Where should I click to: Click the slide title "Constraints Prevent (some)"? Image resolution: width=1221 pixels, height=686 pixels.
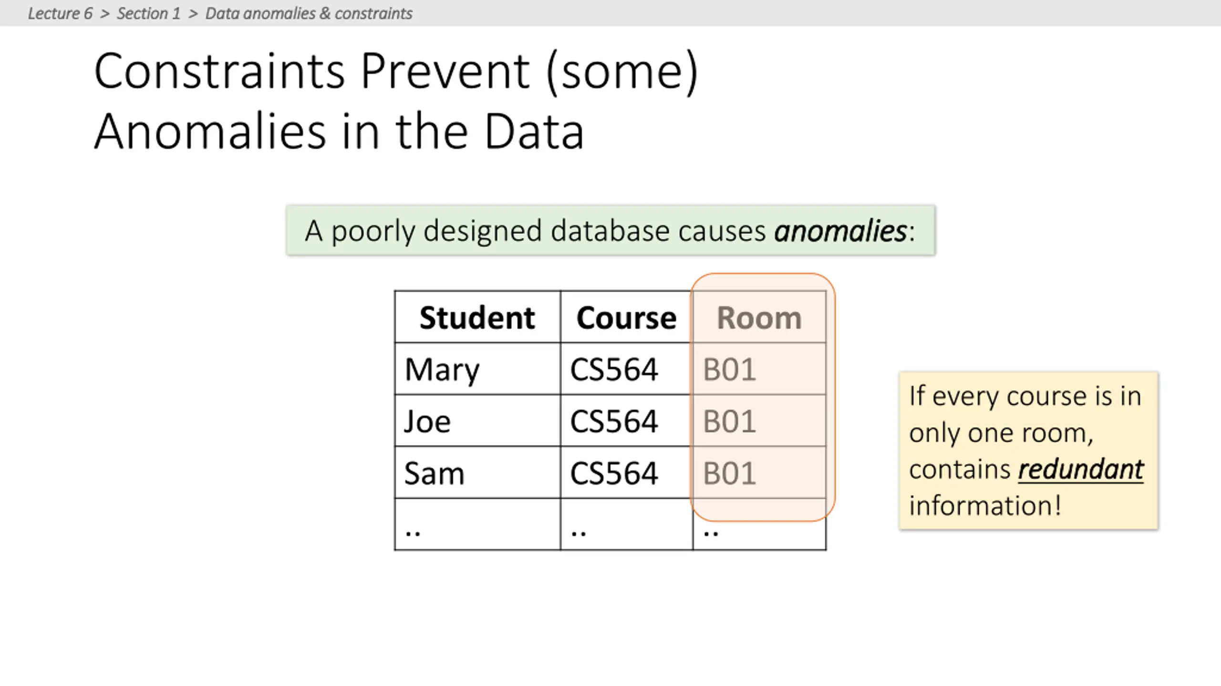pyautogui.click(x=396, y=71)
